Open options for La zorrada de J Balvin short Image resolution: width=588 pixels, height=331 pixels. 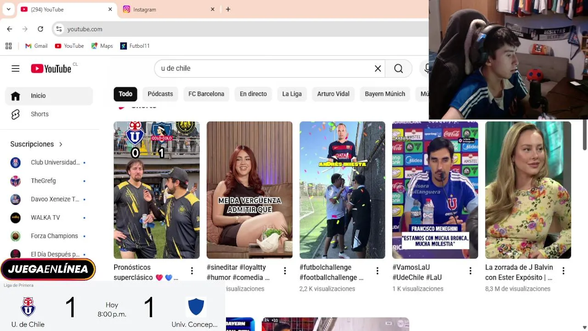point(563,271)
